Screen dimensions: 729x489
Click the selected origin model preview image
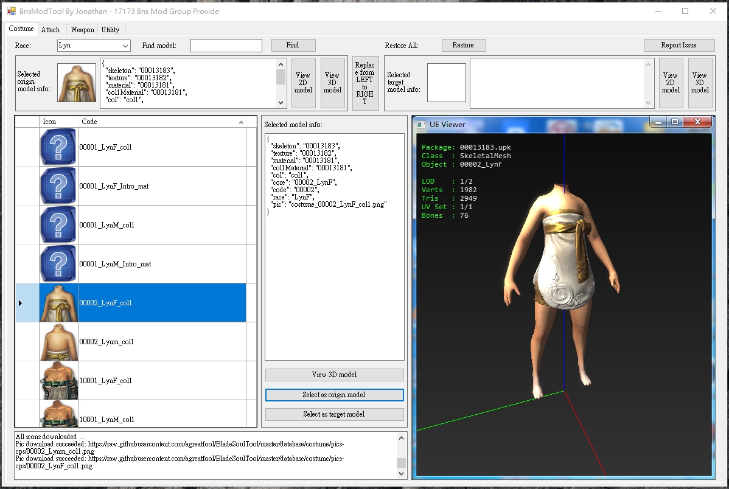pyautogui.click(x=76, y=83)
